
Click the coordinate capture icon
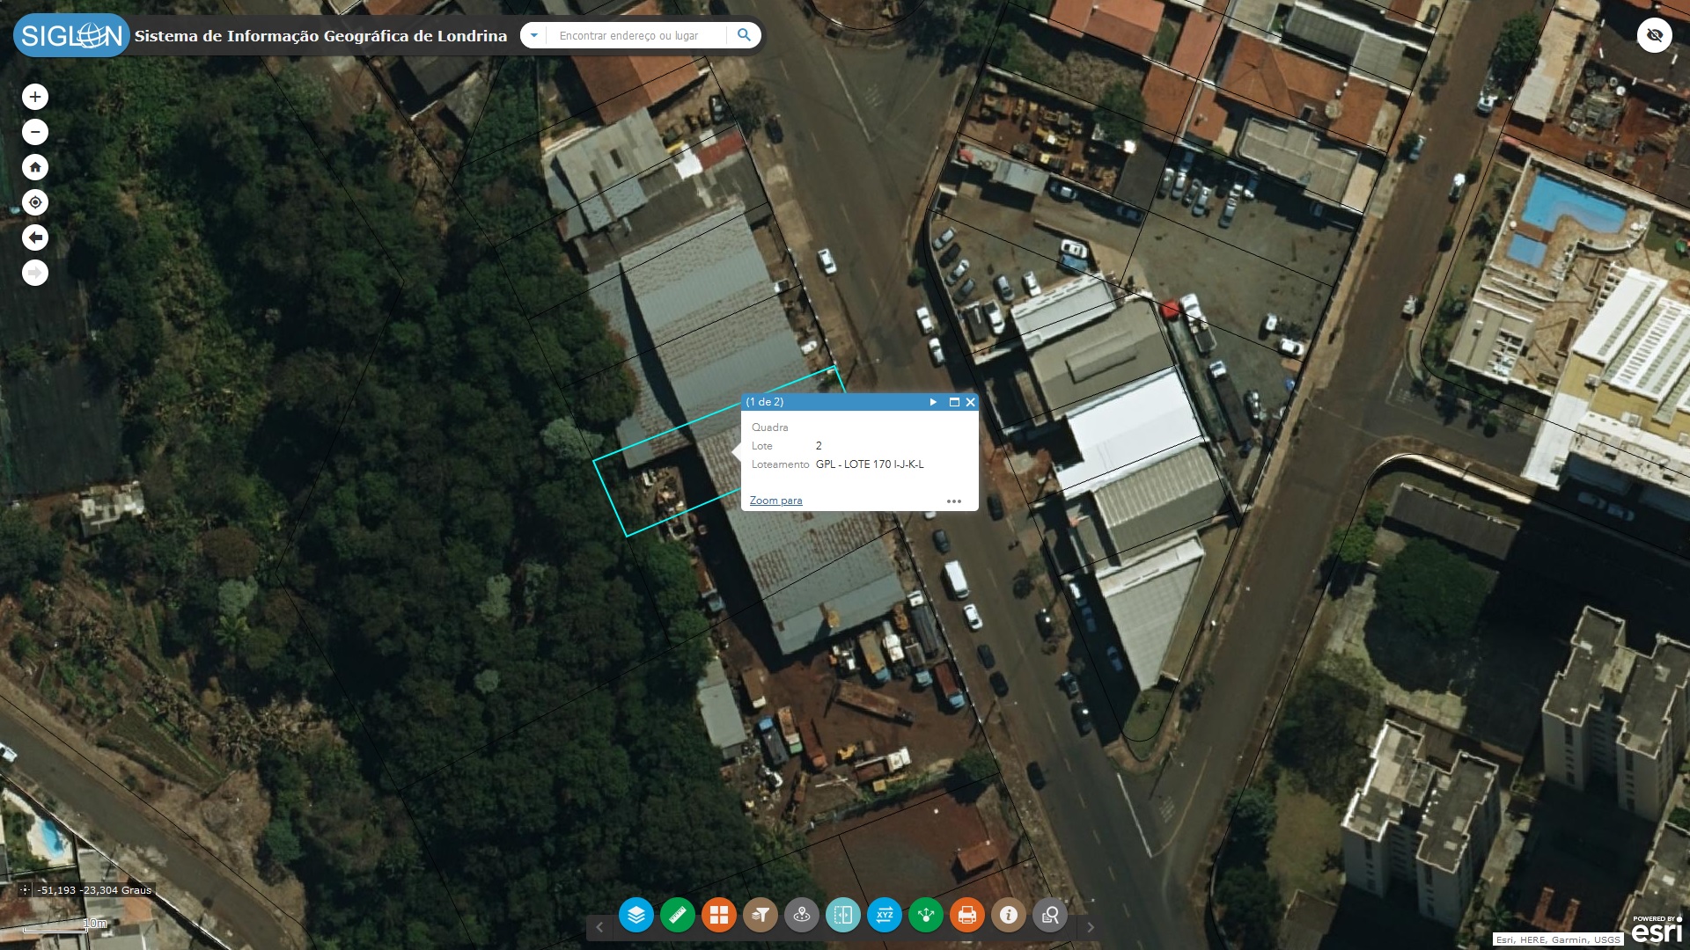coord(25,890)
